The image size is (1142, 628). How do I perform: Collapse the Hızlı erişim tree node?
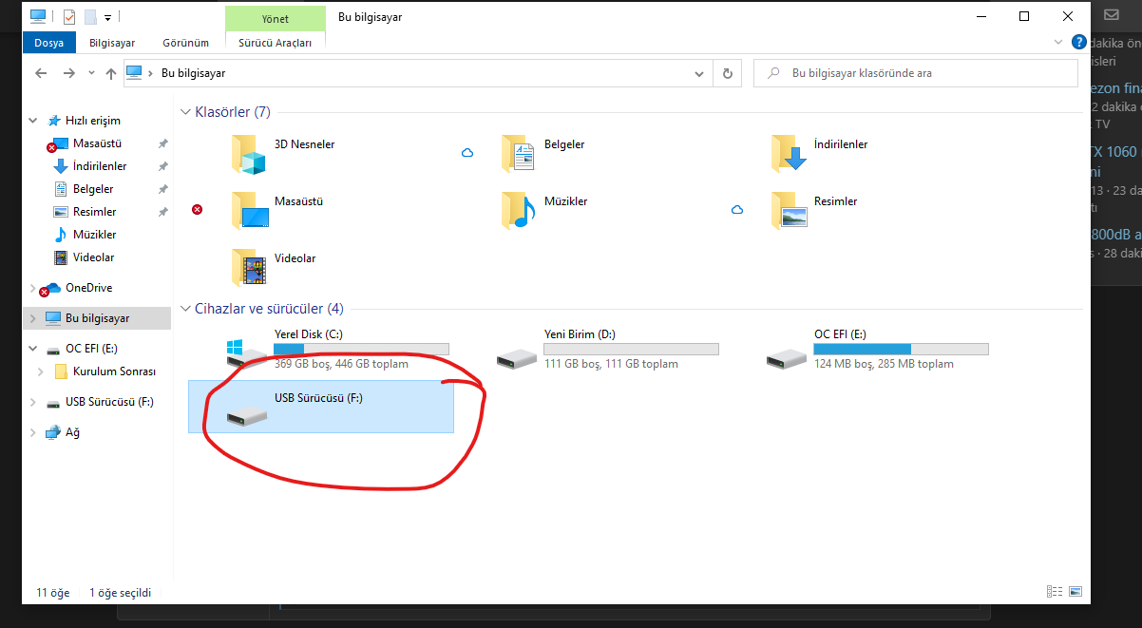tap(33, 121)
